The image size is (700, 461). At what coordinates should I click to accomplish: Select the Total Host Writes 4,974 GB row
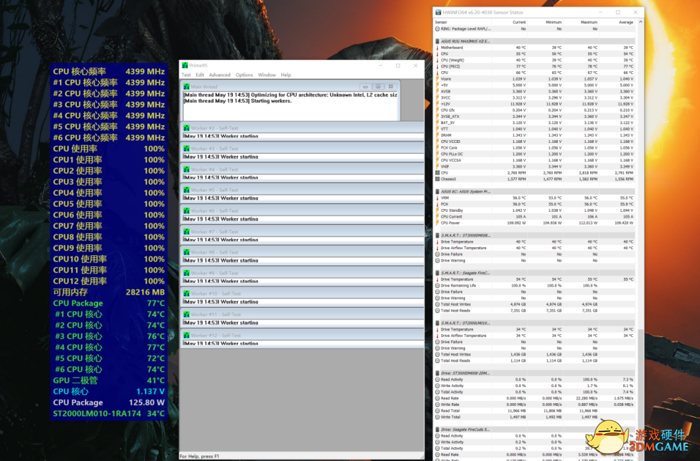[x=535, y=304]
